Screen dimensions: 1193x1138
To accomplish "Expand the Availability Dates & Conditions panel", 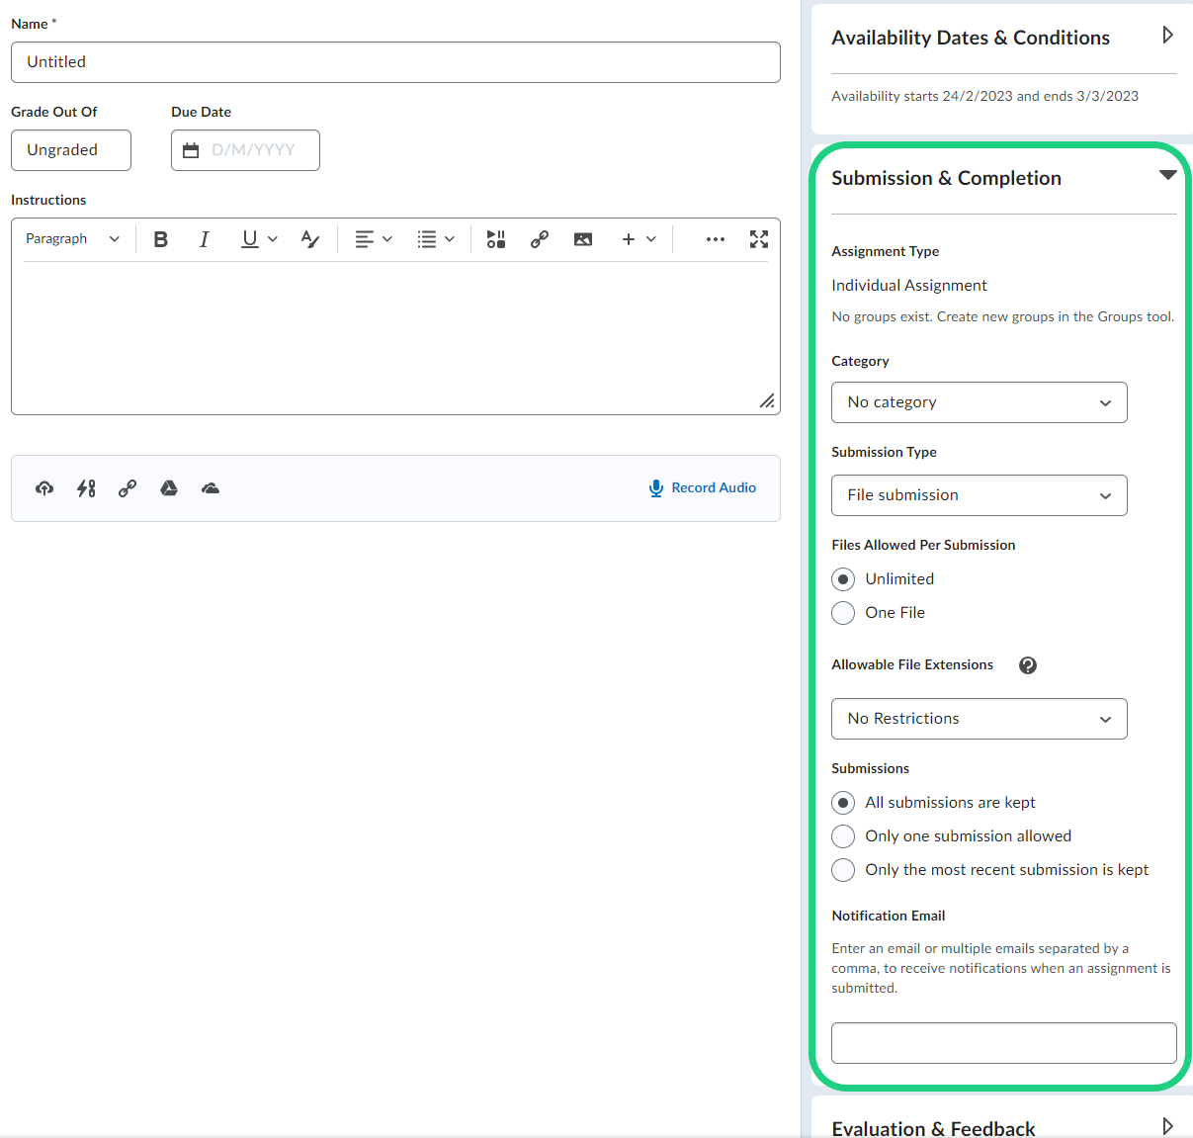I will (1167, 36).
